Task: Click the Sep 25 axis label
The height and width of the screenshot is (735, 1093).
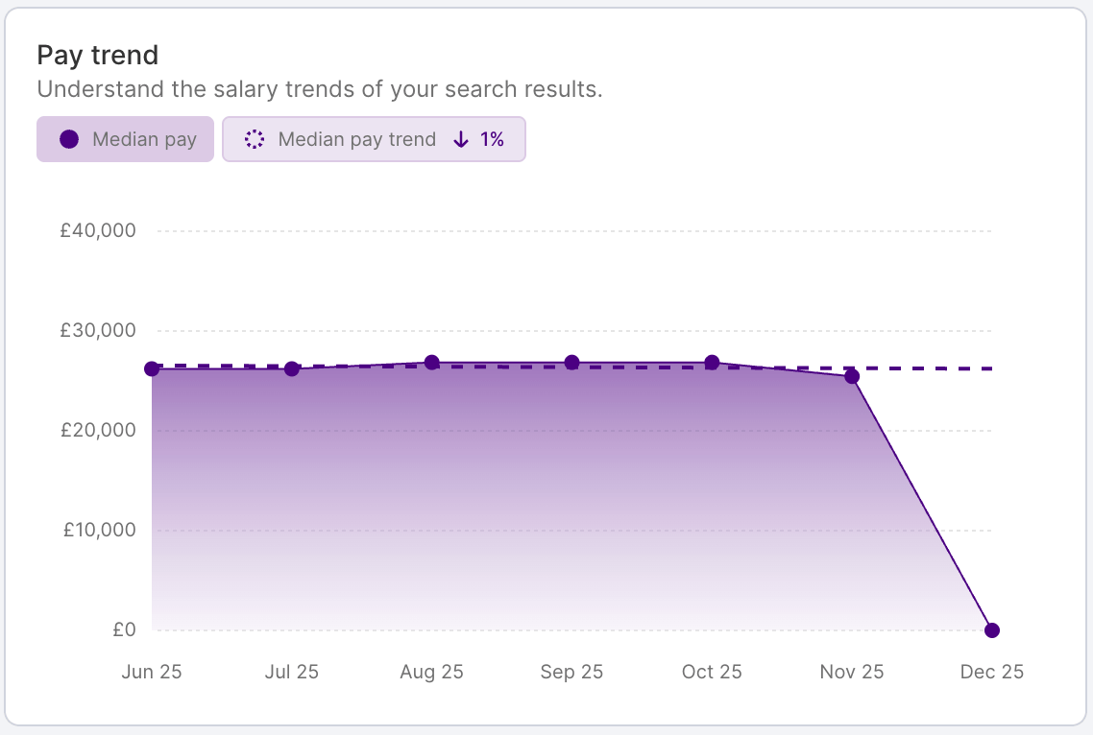Action: [x=571, y=672]
